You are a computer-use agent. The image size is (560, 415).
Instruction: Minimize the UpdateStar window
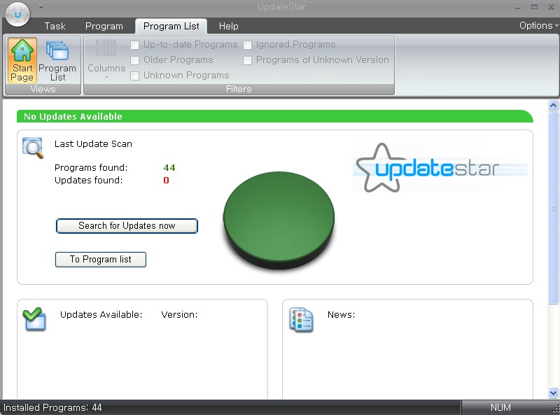click(x=517, y=7)
